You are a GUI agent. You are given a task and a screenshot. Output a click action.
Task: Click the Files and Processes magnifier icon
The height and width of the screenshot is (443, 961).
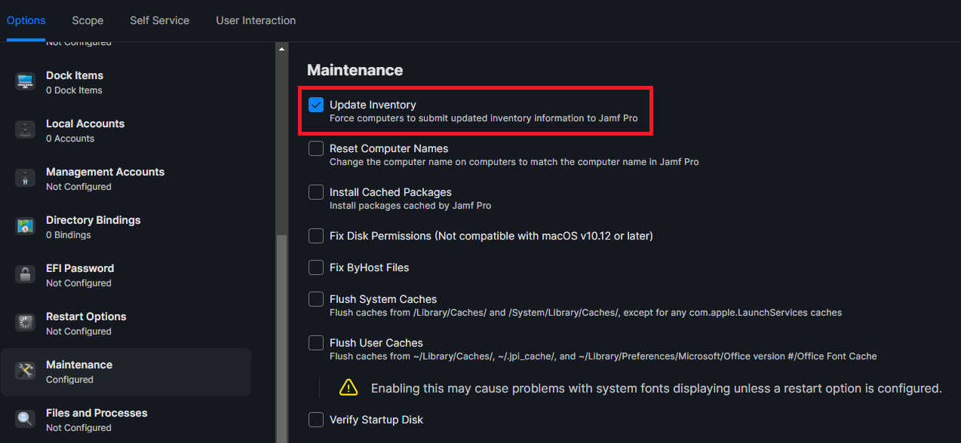tap(26, 419)
